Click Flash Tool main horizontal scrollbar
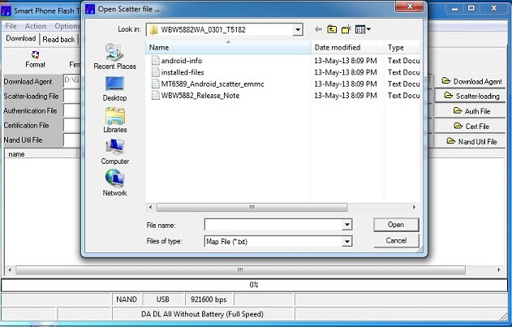Screen dimensions: 512x327 (x=240, y=270)
